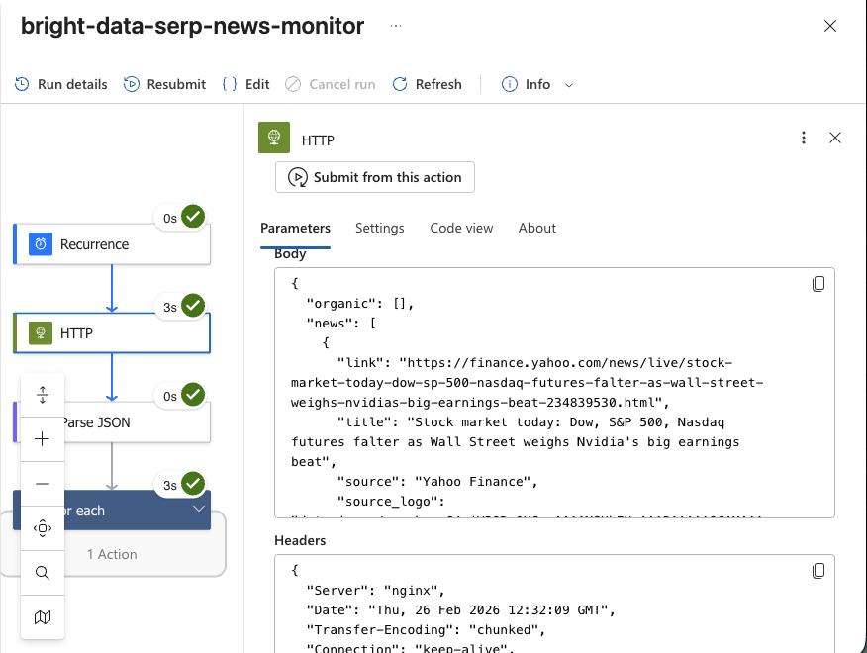Open the HTTP action more options menu
This screenshot has width=867, height=653.
click(x=804, y=138)
